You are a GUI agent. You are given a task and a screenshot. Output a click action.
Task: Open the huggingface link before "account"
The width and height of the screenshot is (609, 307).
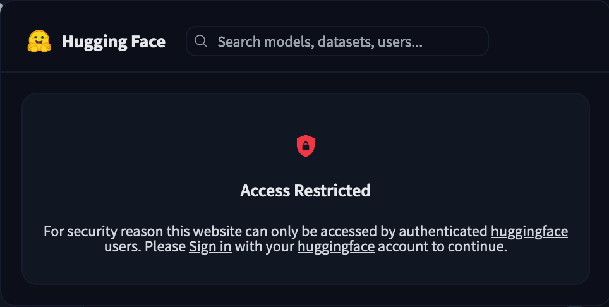[x=336, y=247]
